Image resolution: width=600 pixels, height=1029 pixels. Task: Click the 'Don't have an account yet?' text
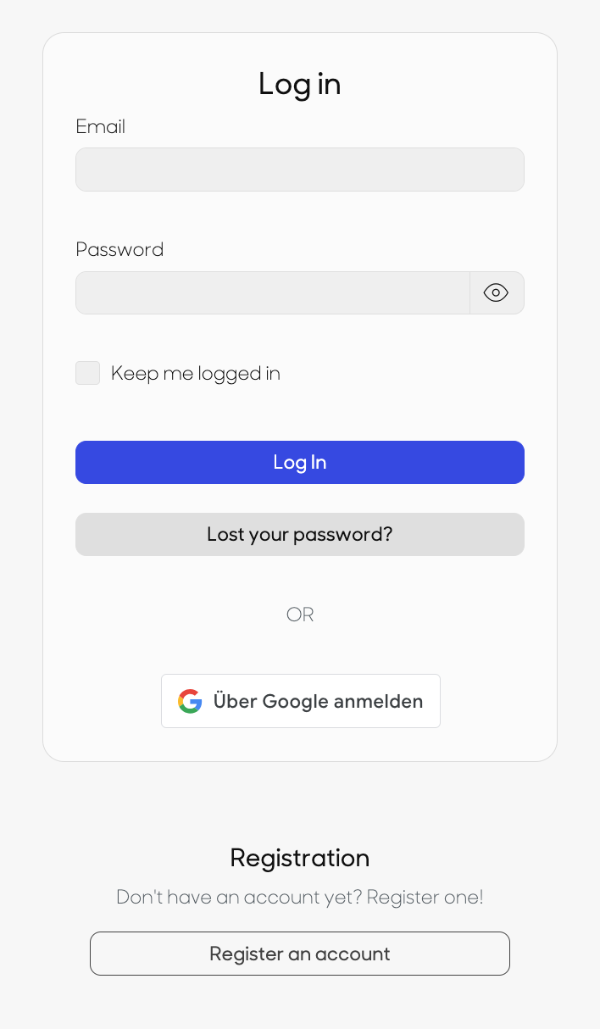pos(239,897)
